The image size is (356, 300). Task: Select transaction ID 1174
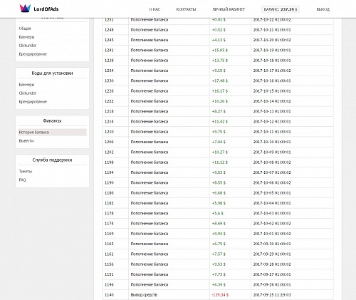point(109,224)
